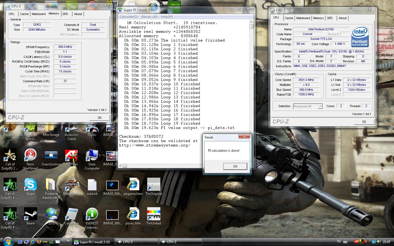Select Mainboard tab in left CPU-Z
394x246 pixels.
[39, 14]
